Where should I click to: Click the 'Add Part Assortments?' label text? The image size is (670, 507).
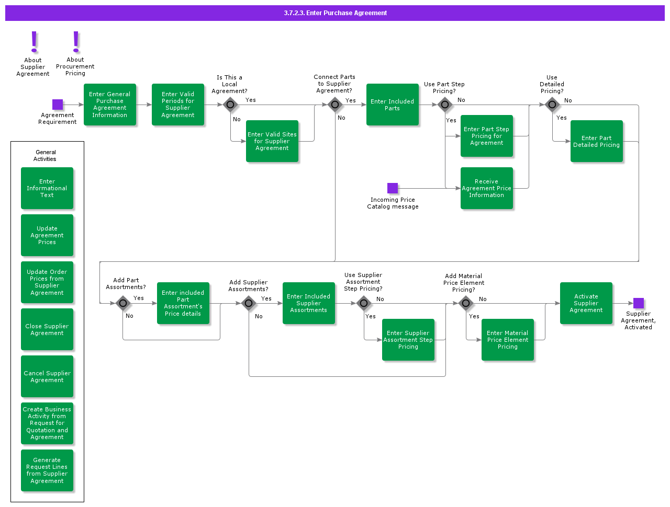coord(126,284)
